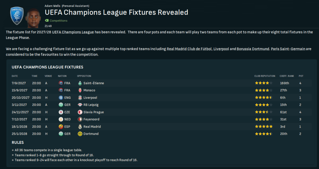Click the Slavia Prague club crest
Screen dimensions: 319x169
(x=80, y=112)
